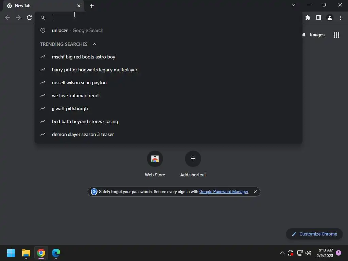The width and height of the screenshot is (348, 261).
Task: Select 'bed bath beyond stores closing'
Action: pyautogui.click(x=169, y=121)
